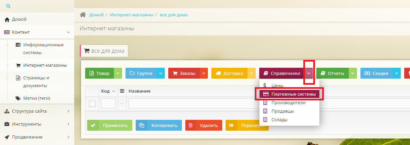This screenshot has height=145, width=410.
Task: Tick the checkbox in the table filter row
Action: [x=92, y=104]
